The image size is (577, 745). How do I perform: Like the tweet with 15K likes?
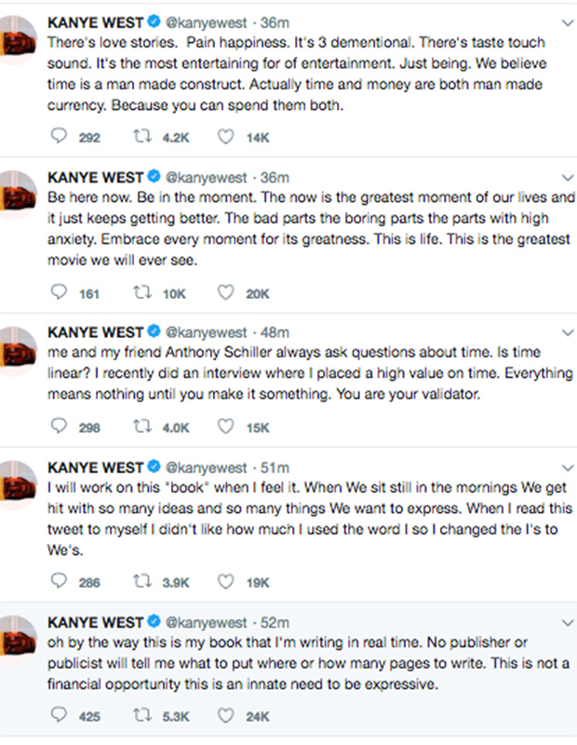click(227, 427)
